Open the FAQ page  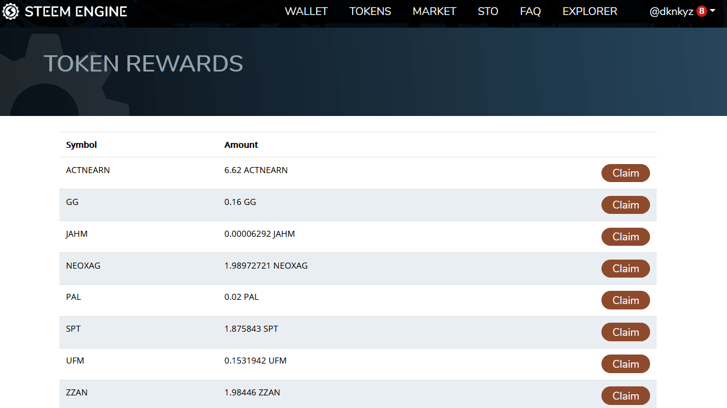pyautogui.click(x=531, y=11)
